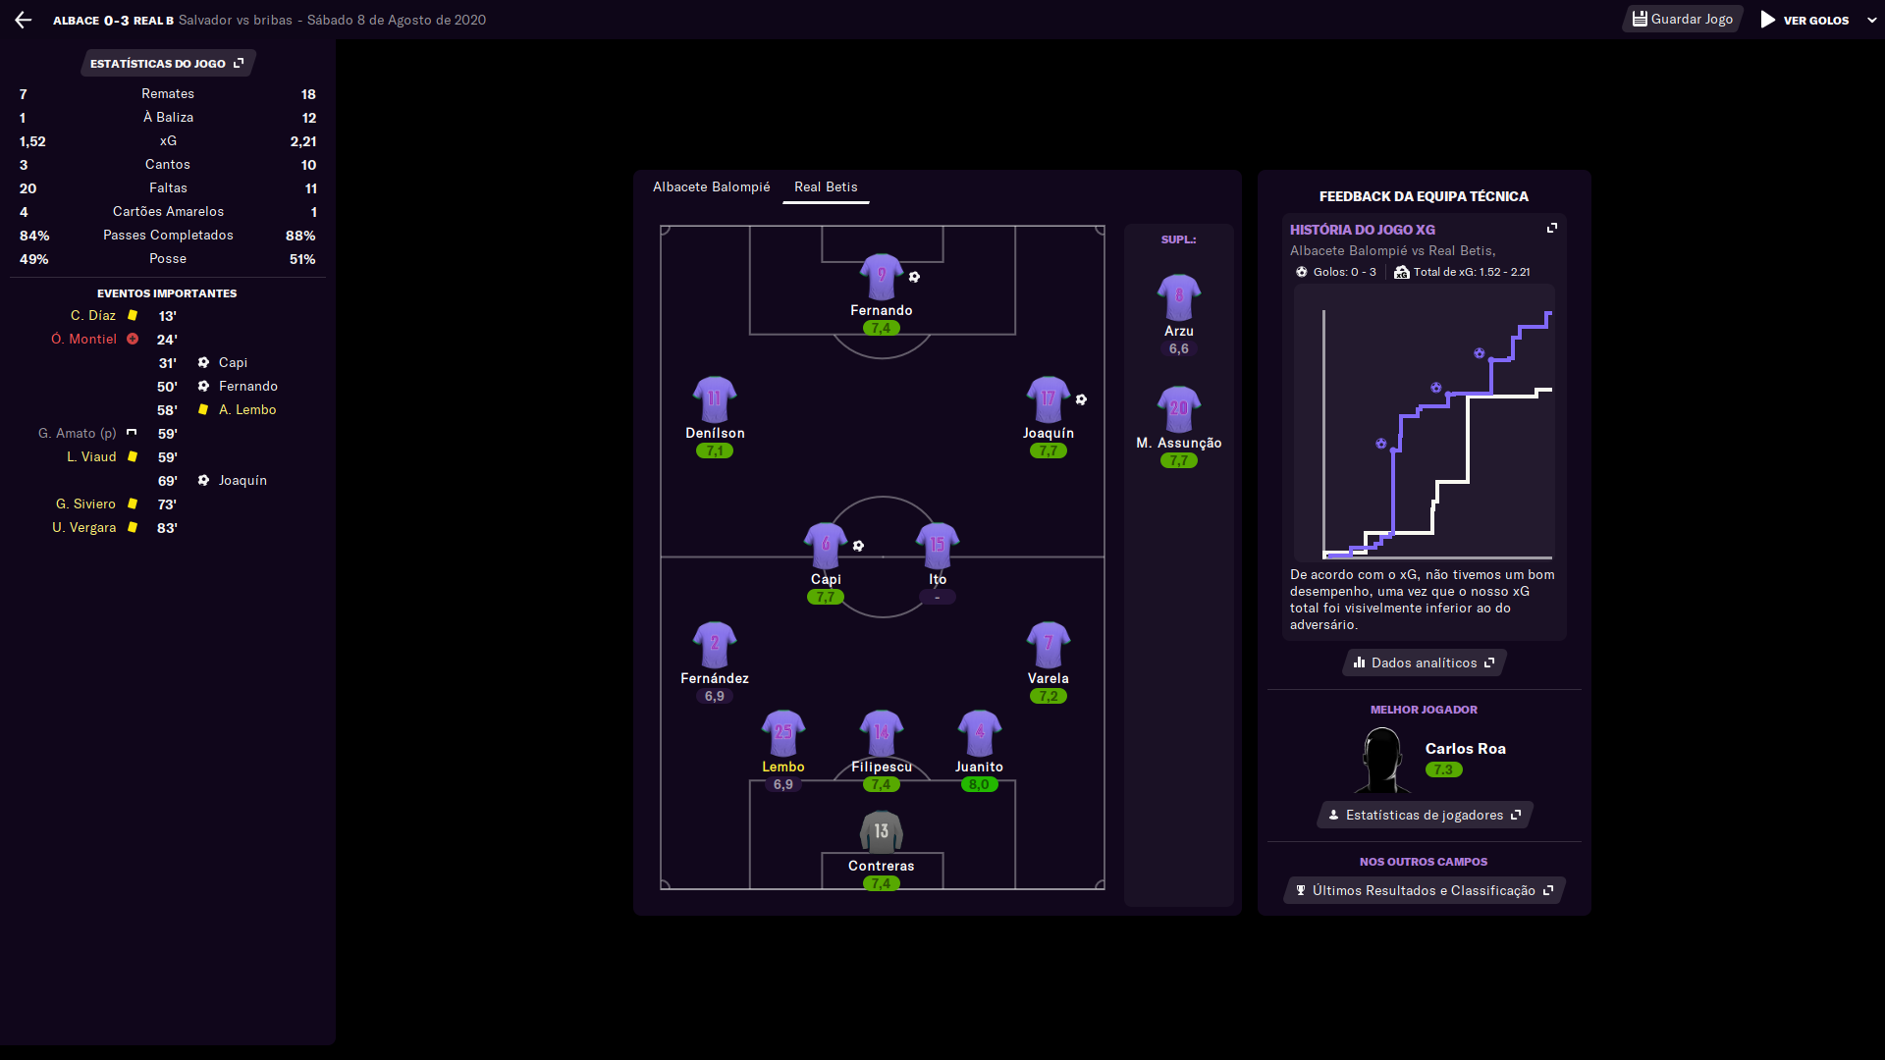This screenshot has width=1885, height=1060.
Task: Click substitute Arzu's shirt icon
Action: coord(1178,296)
